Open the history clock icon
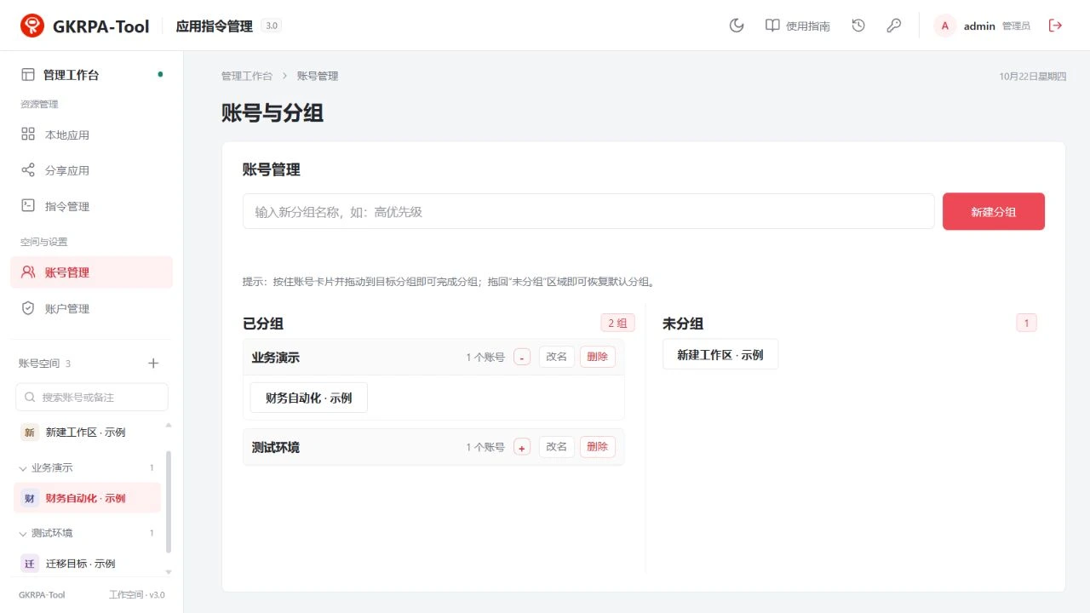Screen dimensions: 1090x613 click(x=858, y=26)
